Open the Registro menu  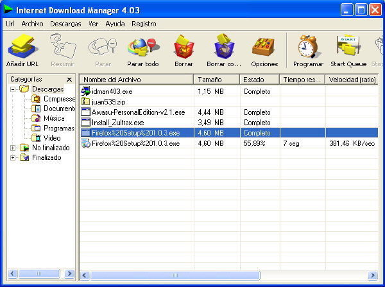pyautogui.click(x=144, y=24)
